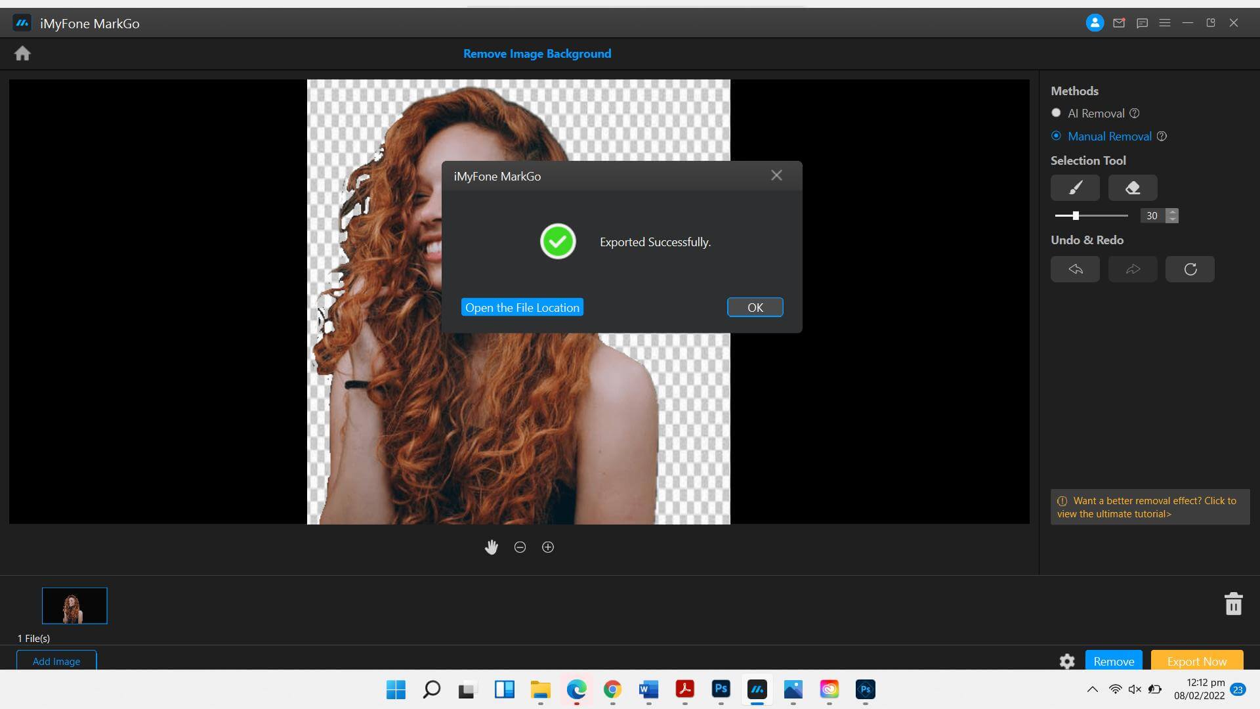Click Open the File Location button

click(x=522, y=307)
